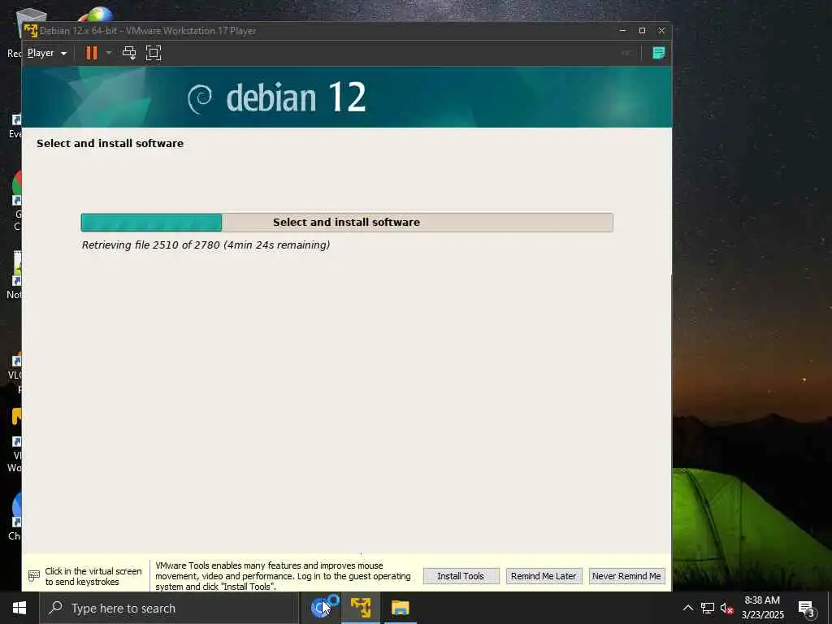Open the Player menu
Image resolution: width=832 pixels, height=624 pixels.
(46, 53)
